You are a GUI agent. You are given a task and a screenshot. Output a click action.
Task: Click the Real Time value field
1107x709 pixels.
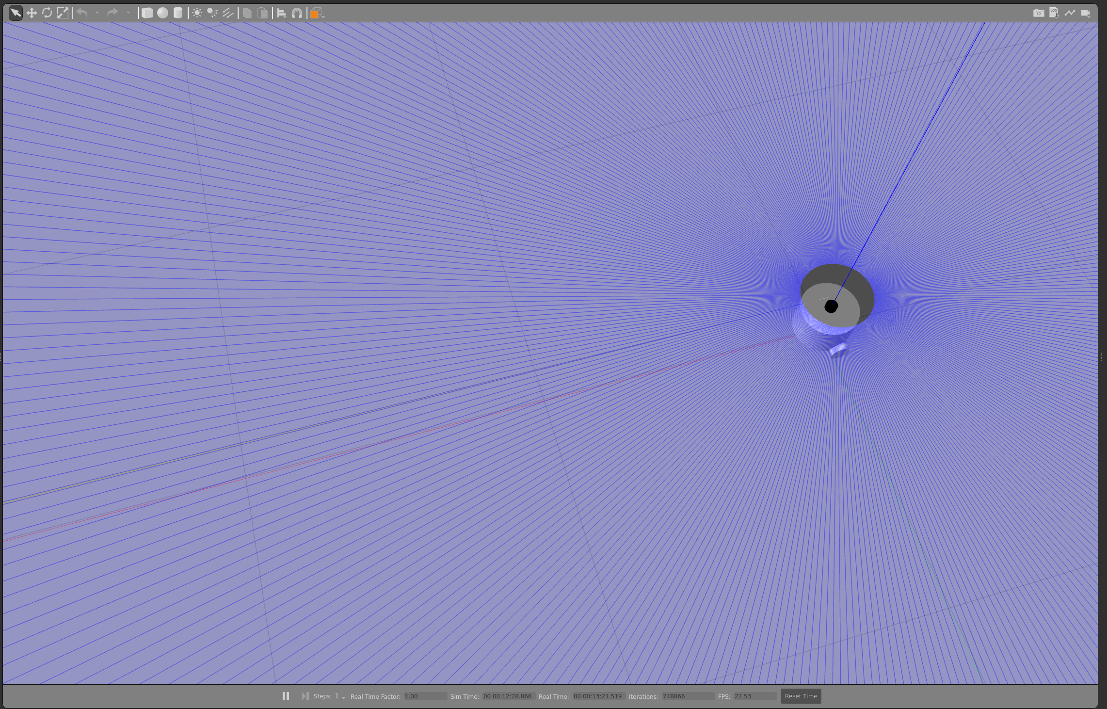[x=599, y=696]
